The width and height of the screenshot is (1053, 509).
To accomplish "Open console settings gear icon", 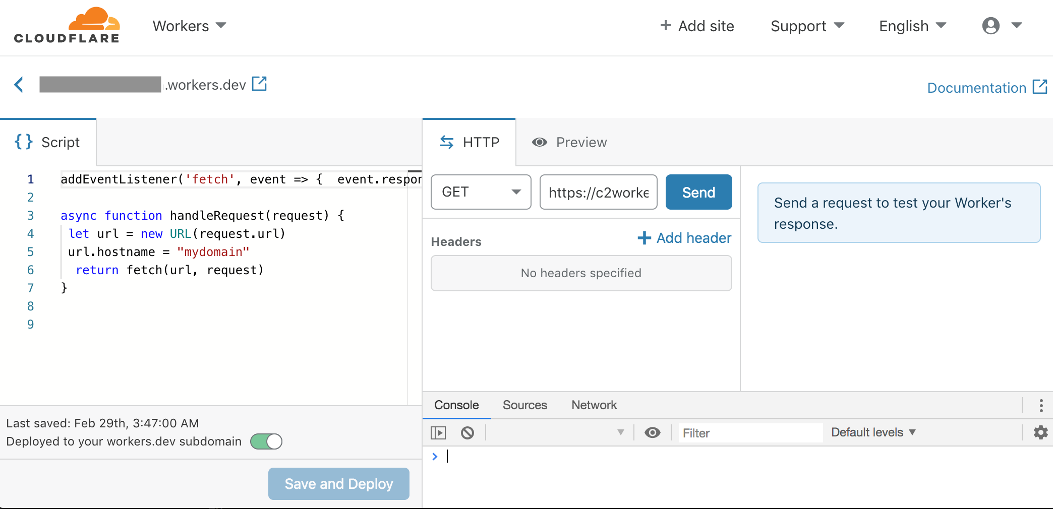I will pos(1040,432).
